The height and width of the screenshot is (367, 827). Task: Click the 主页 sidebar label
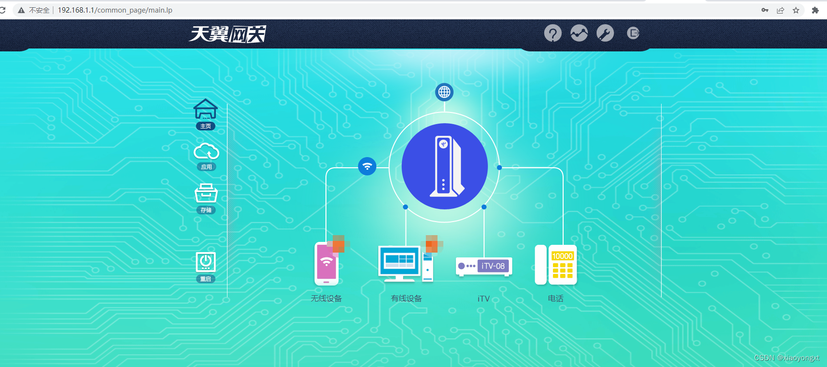pyautogui.click(x=206, y=126)
